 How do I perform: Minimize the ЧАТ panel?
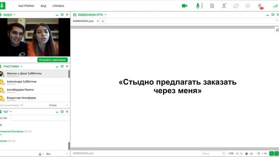point(57,112)
